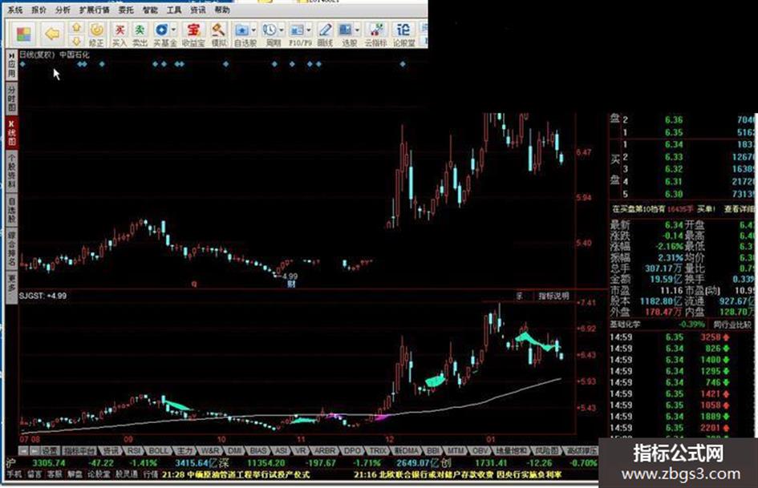Open the 报价 menu
The height and width of the screenshot is (488, 758).
[39, 10]
